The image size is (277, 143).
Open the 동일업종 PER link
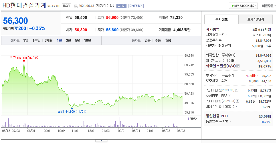(217, 116)
